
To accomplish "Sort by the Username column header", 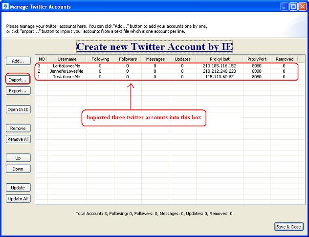I will [x=67, y=59].
